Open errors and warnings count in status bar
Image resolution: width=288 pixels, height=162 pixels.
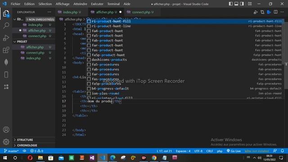click(37, 151)
